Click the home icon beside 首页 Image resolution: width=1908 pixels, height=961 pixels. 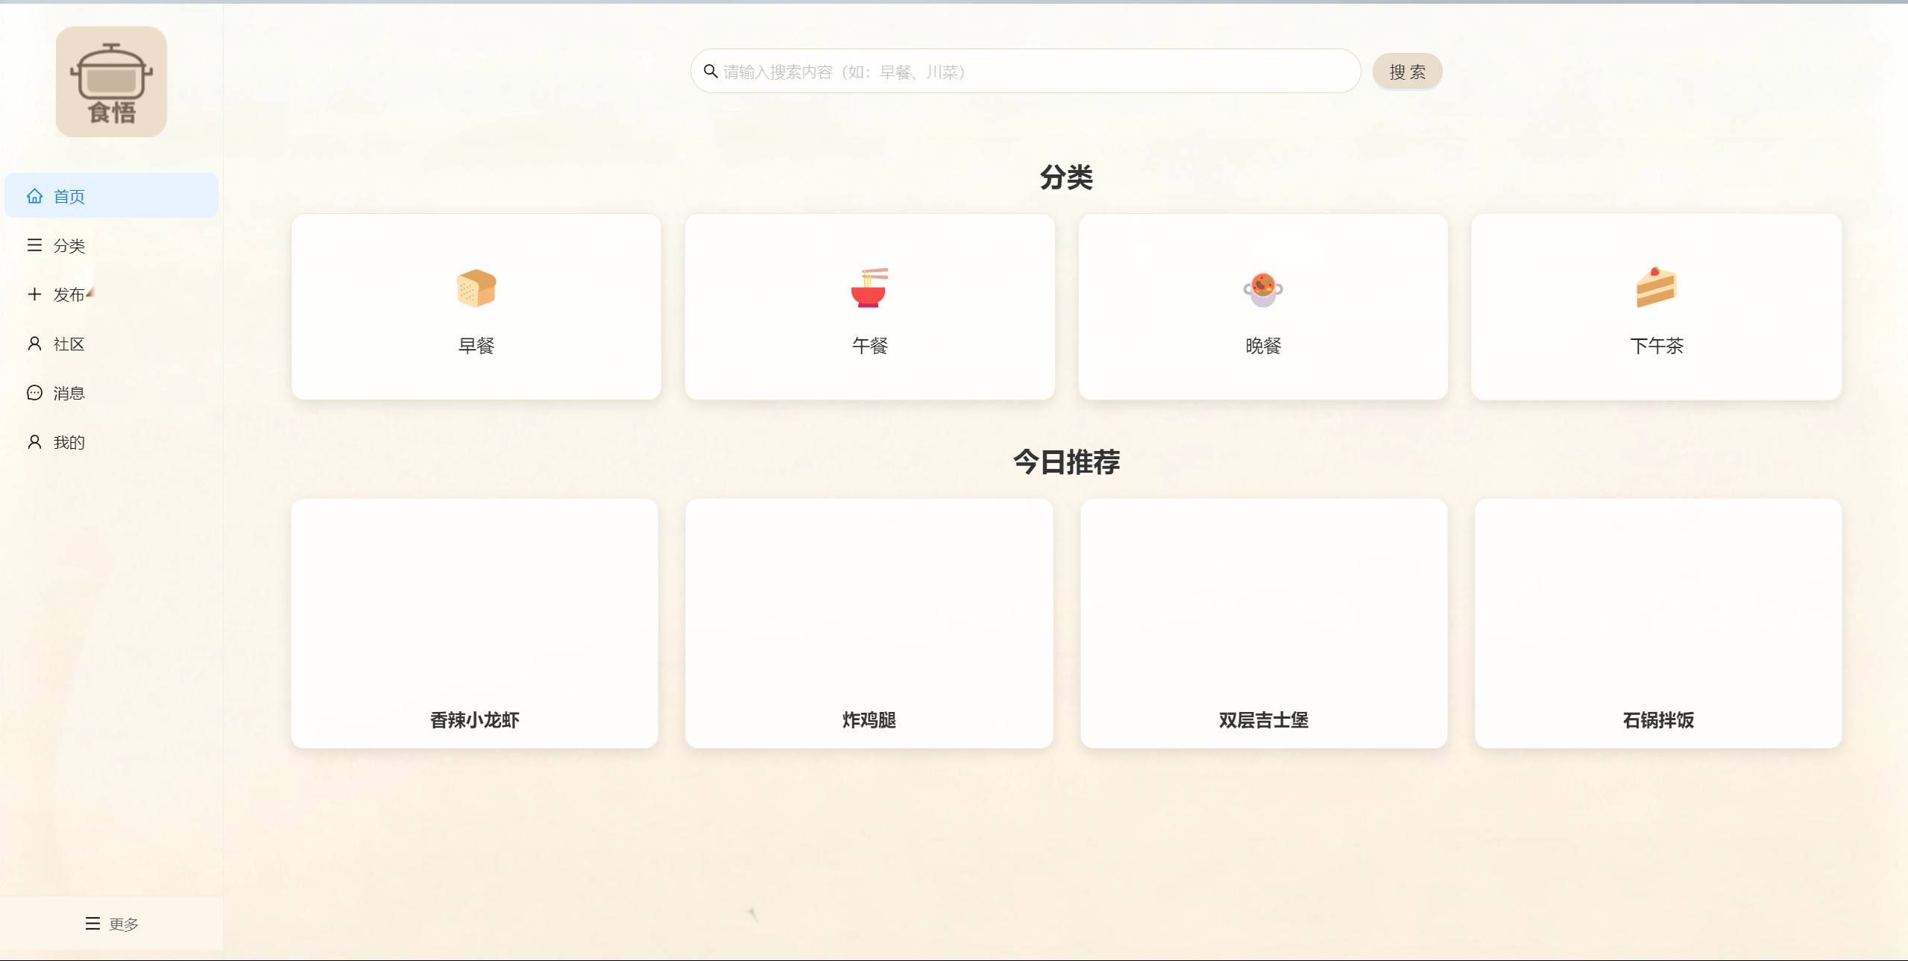click(x=34, y=196)
